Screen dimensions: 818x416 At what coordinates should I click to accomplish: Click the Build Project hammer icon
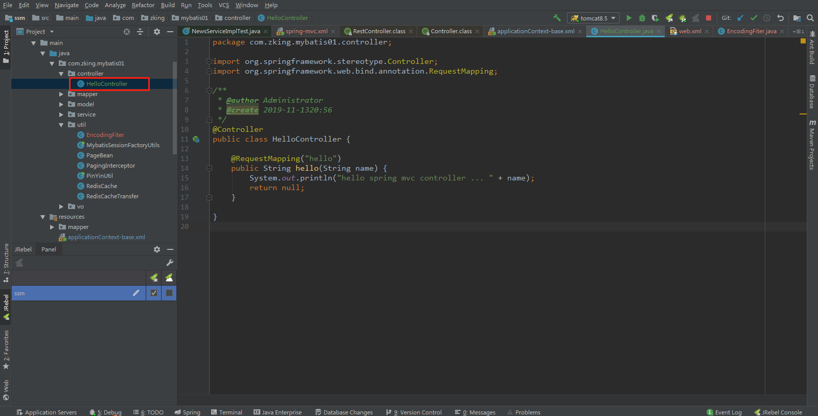click(557, 18)
